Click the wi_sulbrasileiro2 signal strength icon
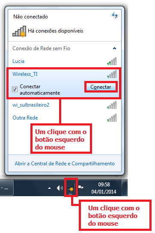This screenshot has width=155, height=233. click(x=112, y=105)
